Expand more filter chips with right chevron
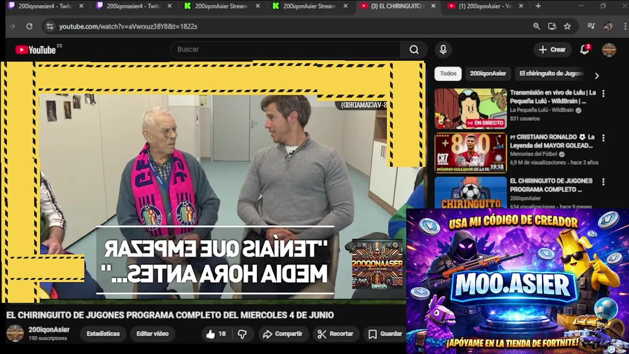The height and width of the screenshot is (354, 629). 597,76
